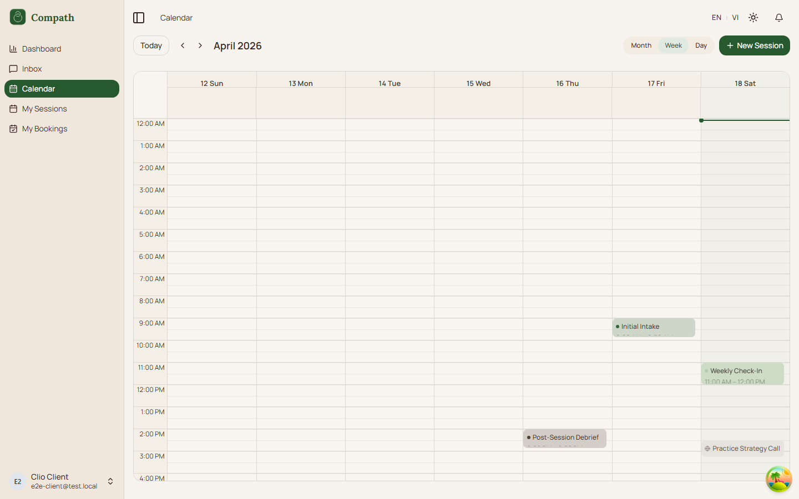Collapse the sidebar with the panel icon
The width and height of the screenshot is (799, 499).
139,17
